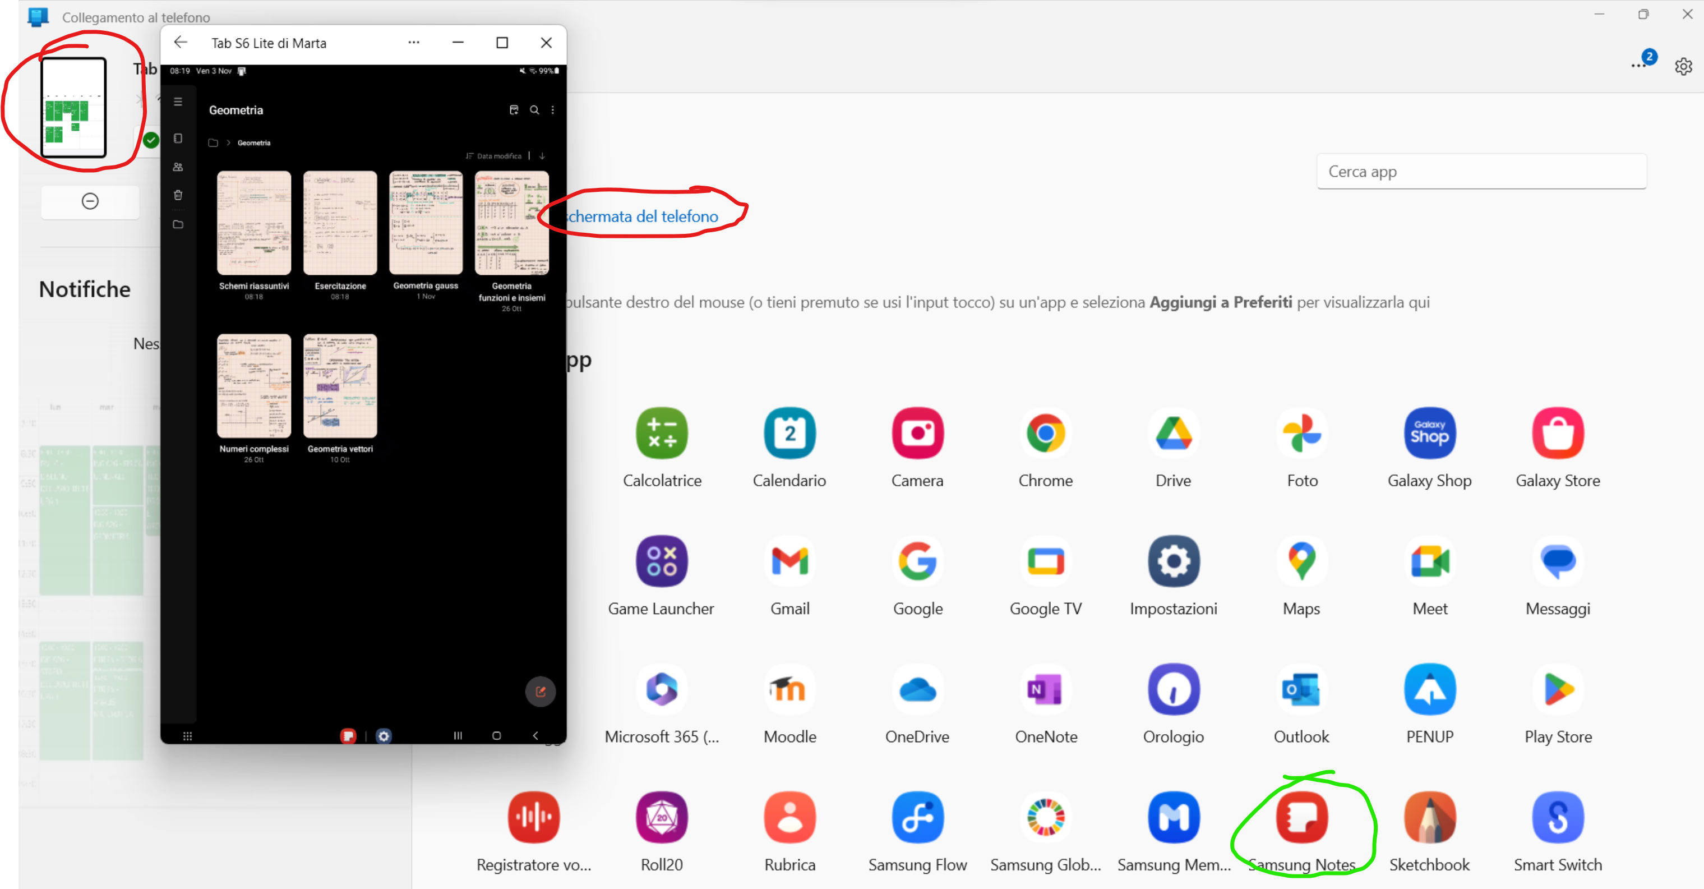Open the '...' menu in Tab S6 Lite title bar
1704x889 pixels.
point(413,42)
